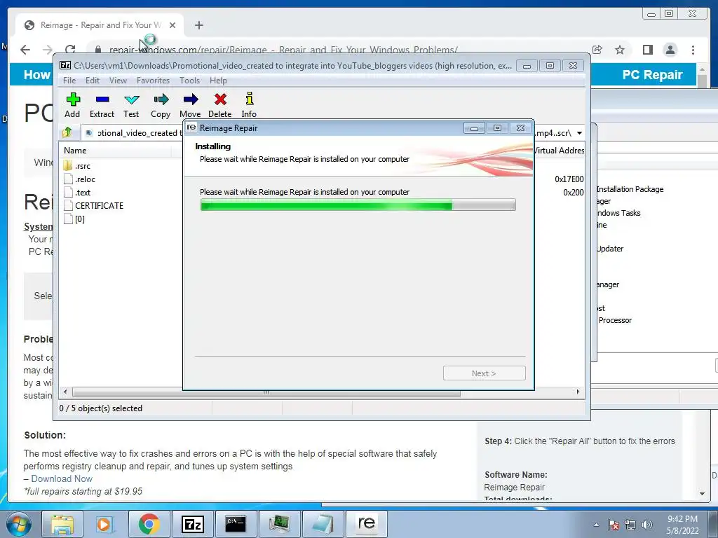Viewport: 718px width, 538px height.
Task: Select the .rsrc folder in 7-Zip list
Action: pos(77,165)
